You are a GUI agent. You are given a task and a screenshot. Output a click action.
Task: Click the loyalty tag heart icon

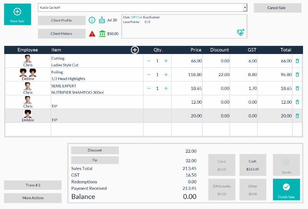pyautogui.click(x=241, y=33)
